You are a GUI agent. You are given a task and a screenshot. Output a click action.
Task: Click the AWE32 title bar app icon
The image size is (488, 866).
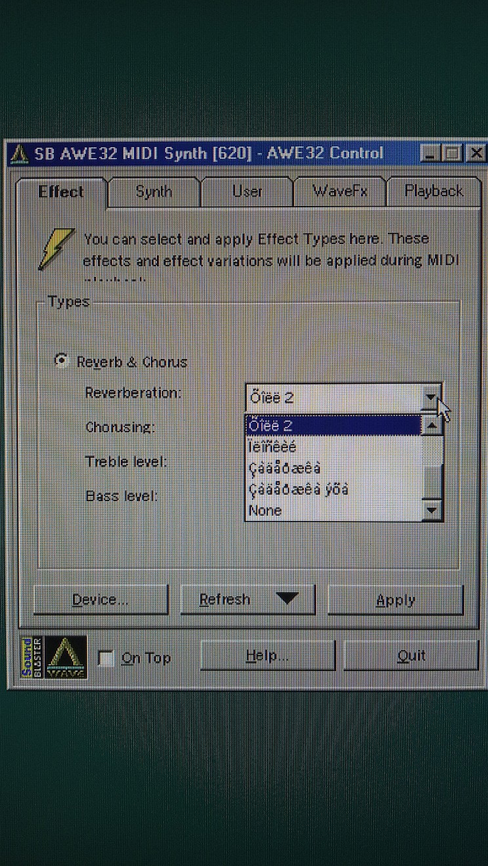[20, 154]
